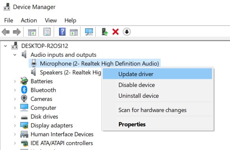Viewport: 230px width, 150px height.
Task: Click the Display adapters icon
Action: point(24,125)
